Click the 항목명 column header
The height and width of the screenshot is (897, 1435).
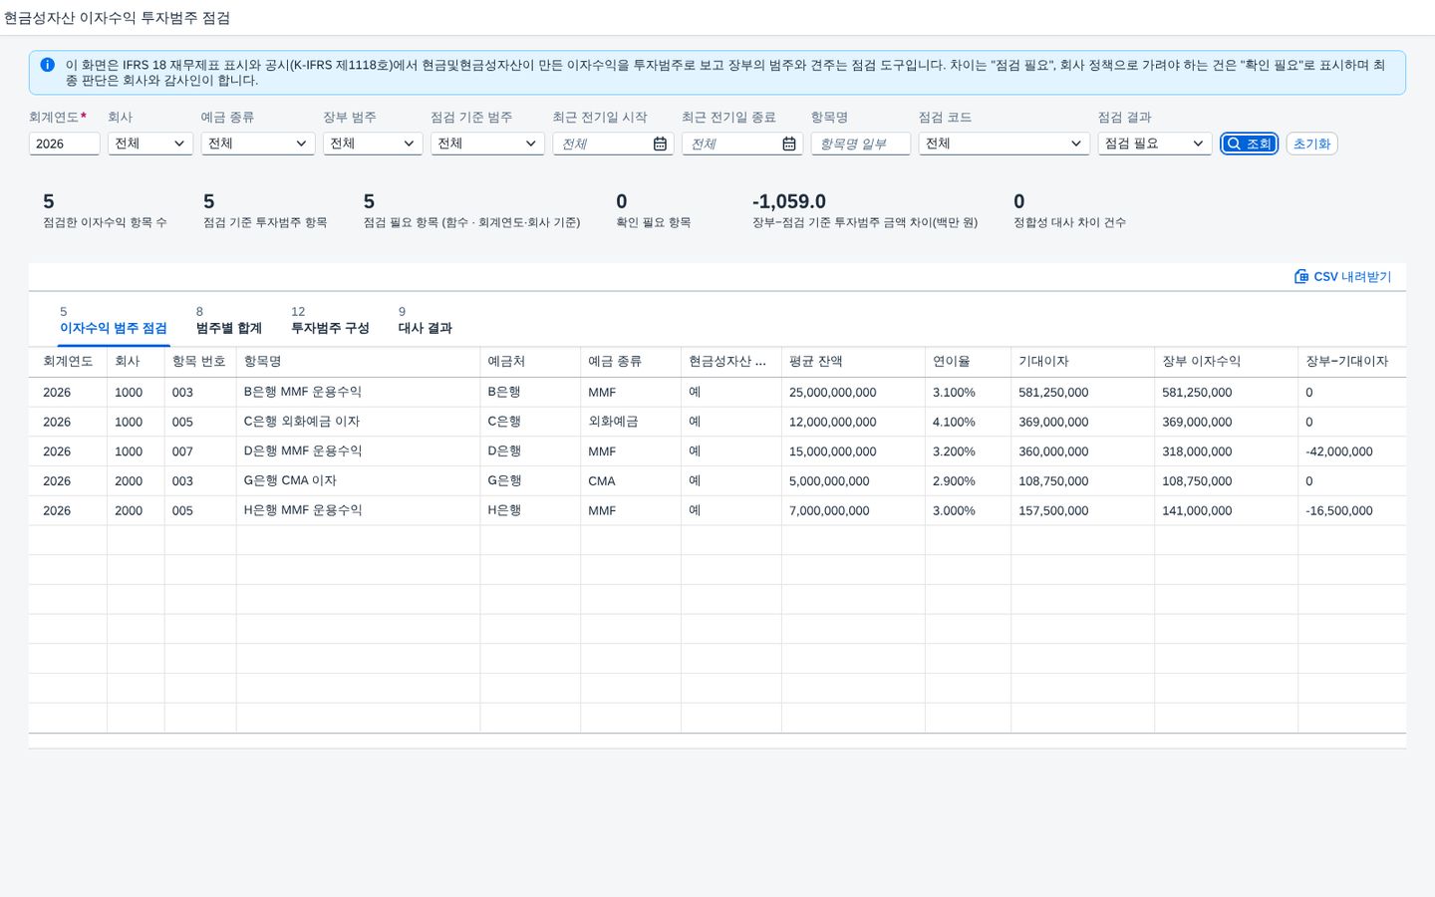pyautogui.click(x=358, y=362)
